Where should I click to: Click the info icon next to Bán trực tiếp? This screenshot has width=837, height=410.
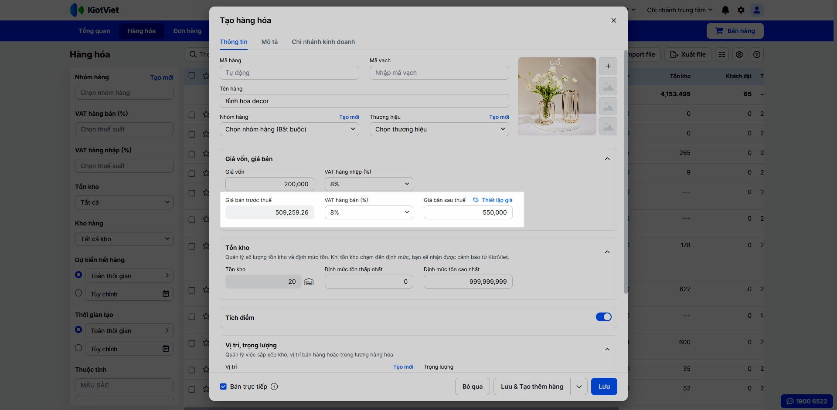tap(274, 386)
